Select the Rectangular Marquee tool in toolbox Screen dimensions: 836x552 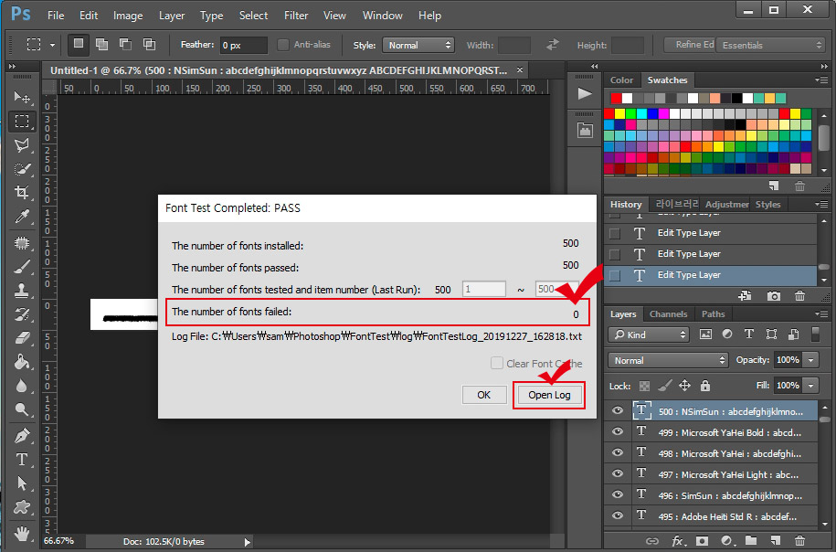(22, 121)
